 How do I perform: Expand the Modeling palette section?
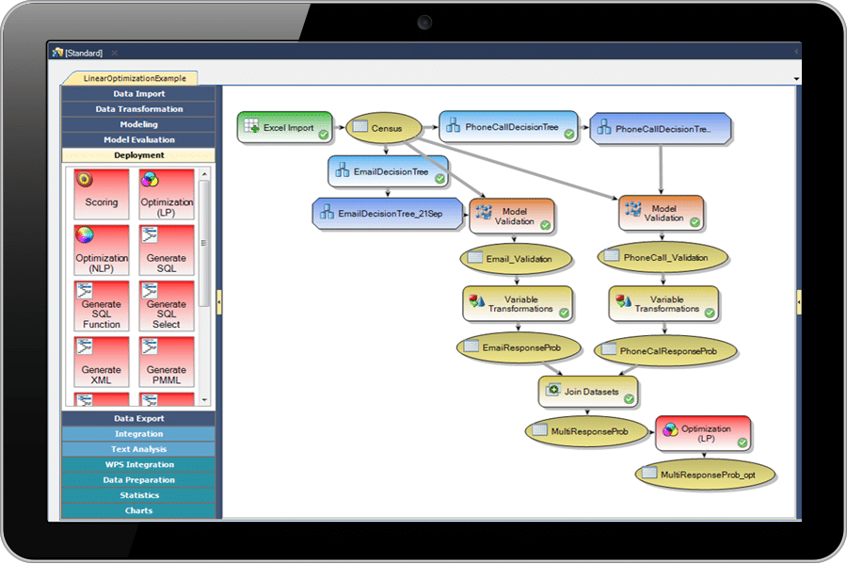[138, 124]
